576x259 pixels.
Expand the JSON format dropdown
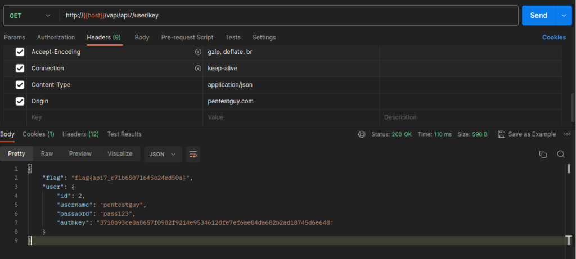click(163, 154)
